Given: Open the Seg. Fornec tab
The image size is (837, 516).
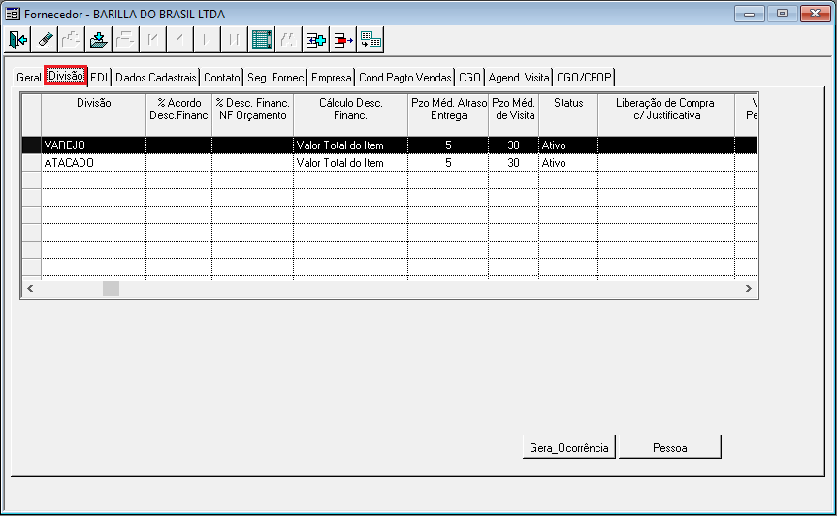Looking at the screenshot, I should click(275, 78).
